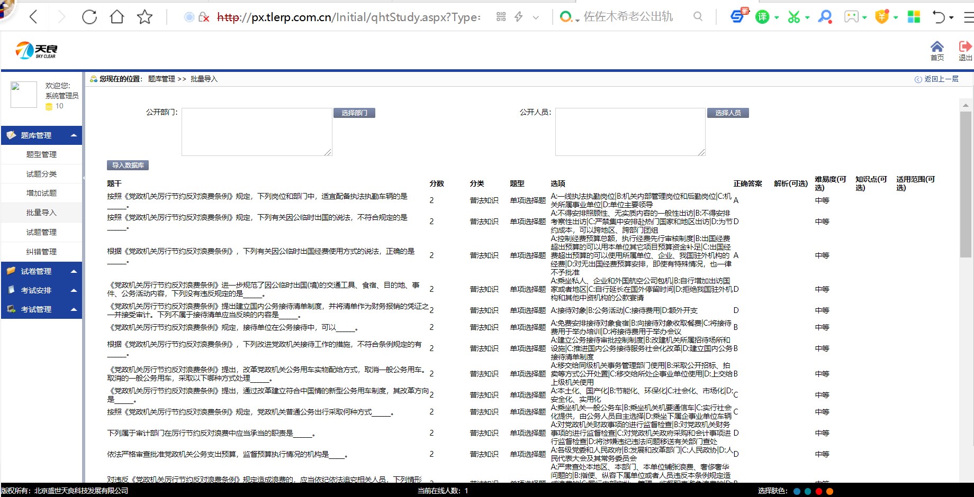Open the 题型管理 menu item
The image size is (974, 497).
[41, 154]
